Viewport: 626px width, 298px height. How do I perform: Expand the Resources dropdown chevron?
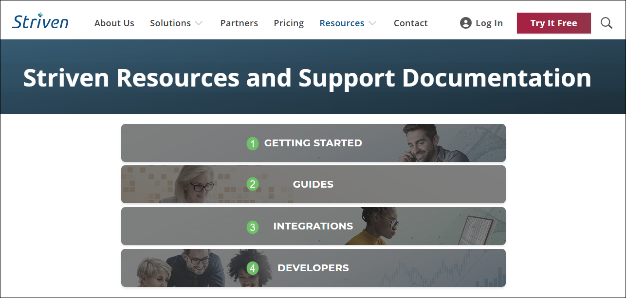(372, 23)
